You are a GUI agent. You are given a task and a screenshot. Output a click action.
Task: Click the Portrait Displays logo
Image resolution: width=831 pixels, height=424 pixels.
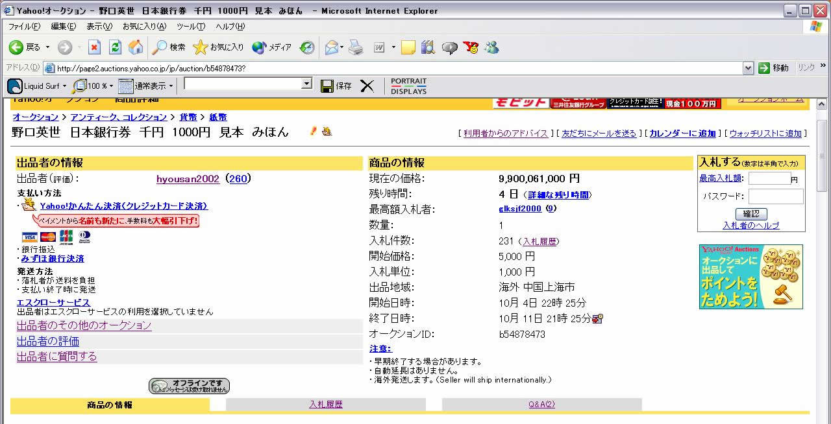[x=408, y=86]
